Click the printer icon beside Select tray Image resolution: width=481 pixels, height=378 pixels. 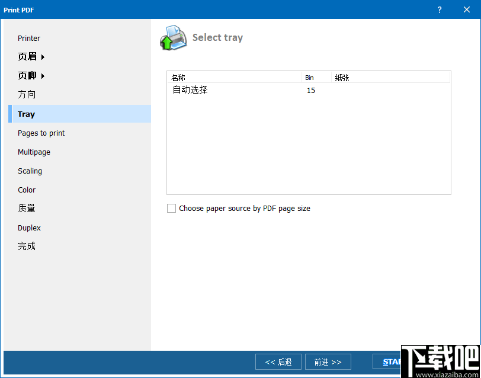coord(172,37)
